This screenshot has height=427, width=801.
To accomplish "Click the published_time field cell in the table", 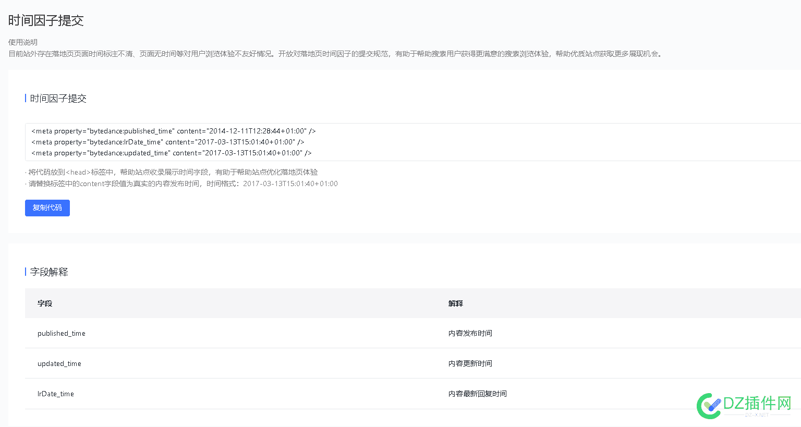I will click(62, 333).
